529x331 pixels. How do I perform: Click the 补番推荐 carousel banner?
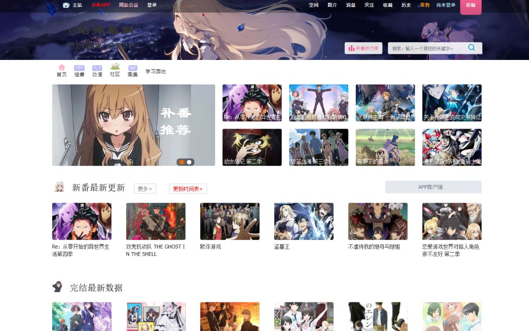[x=134, y=125]
